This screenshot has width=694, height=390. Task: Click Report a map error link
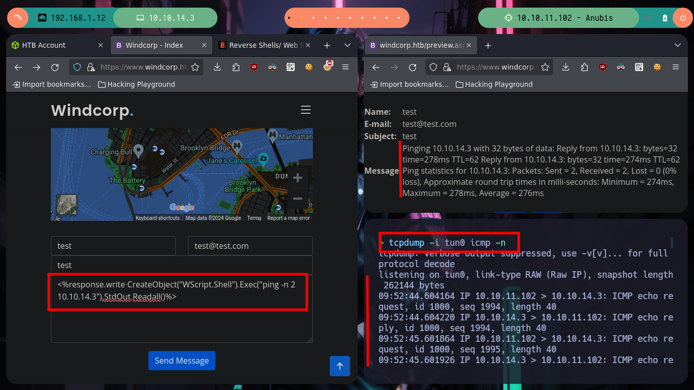[x=289, y=218]
